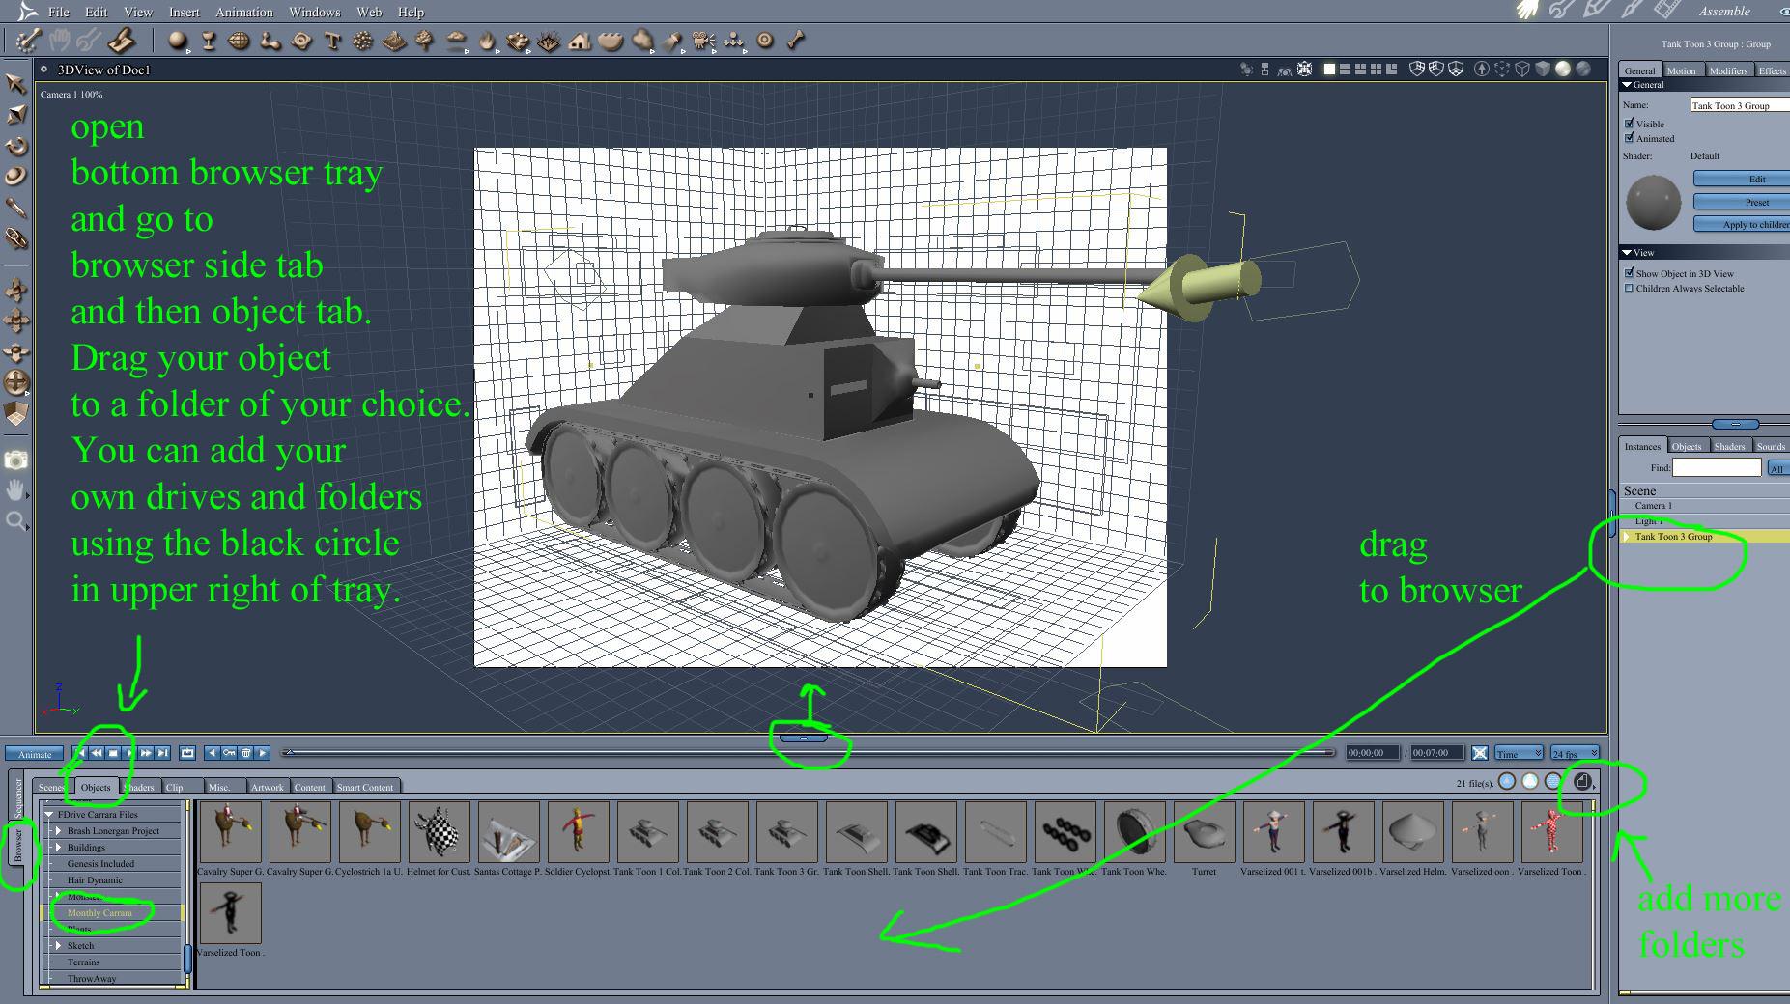The image size is (1790, 1004).
Task: Switch to the Sequencer side tab
Action: coord(18,795)
